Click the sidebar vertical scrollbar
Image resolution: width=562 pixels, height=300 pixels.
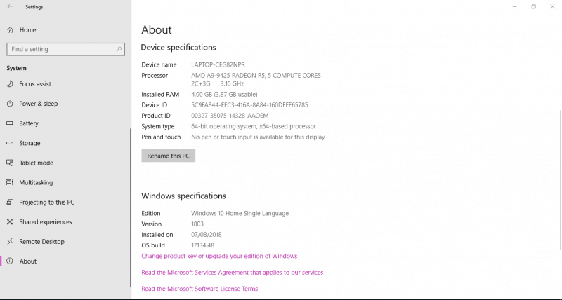[x=130, y=207]
